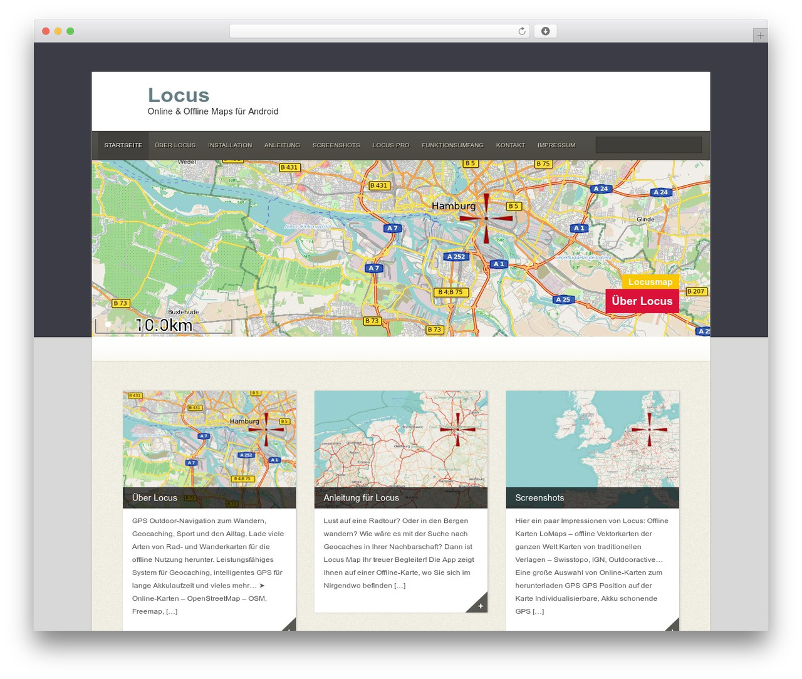The width and height of the screenshot is (802, 679).
Task: Click the browser reload icon
Action: (521, 31)
